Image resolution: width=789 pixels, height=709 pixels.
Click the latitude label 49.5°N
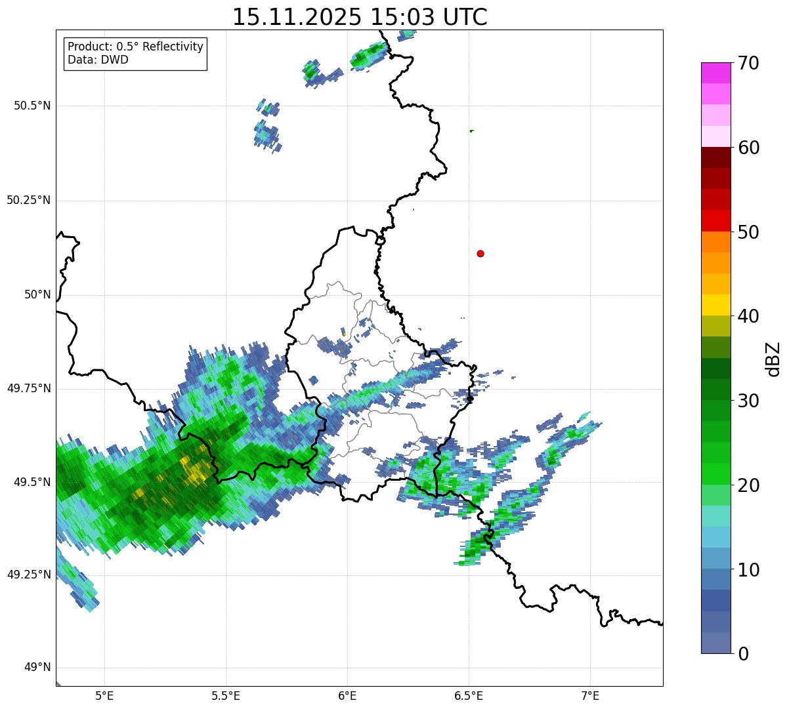coord(32,482)
